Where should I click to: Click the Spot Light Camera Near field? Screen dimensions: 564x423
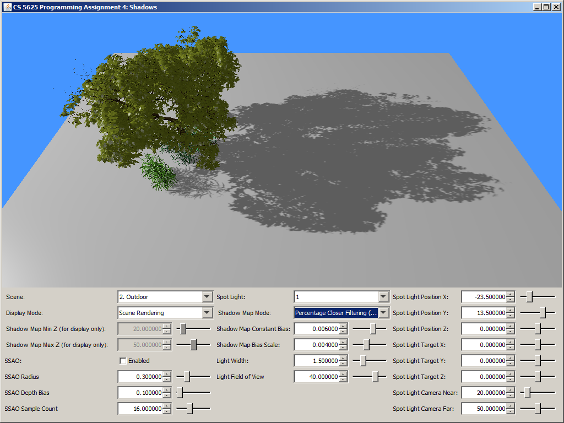click(x=484, y=393)
